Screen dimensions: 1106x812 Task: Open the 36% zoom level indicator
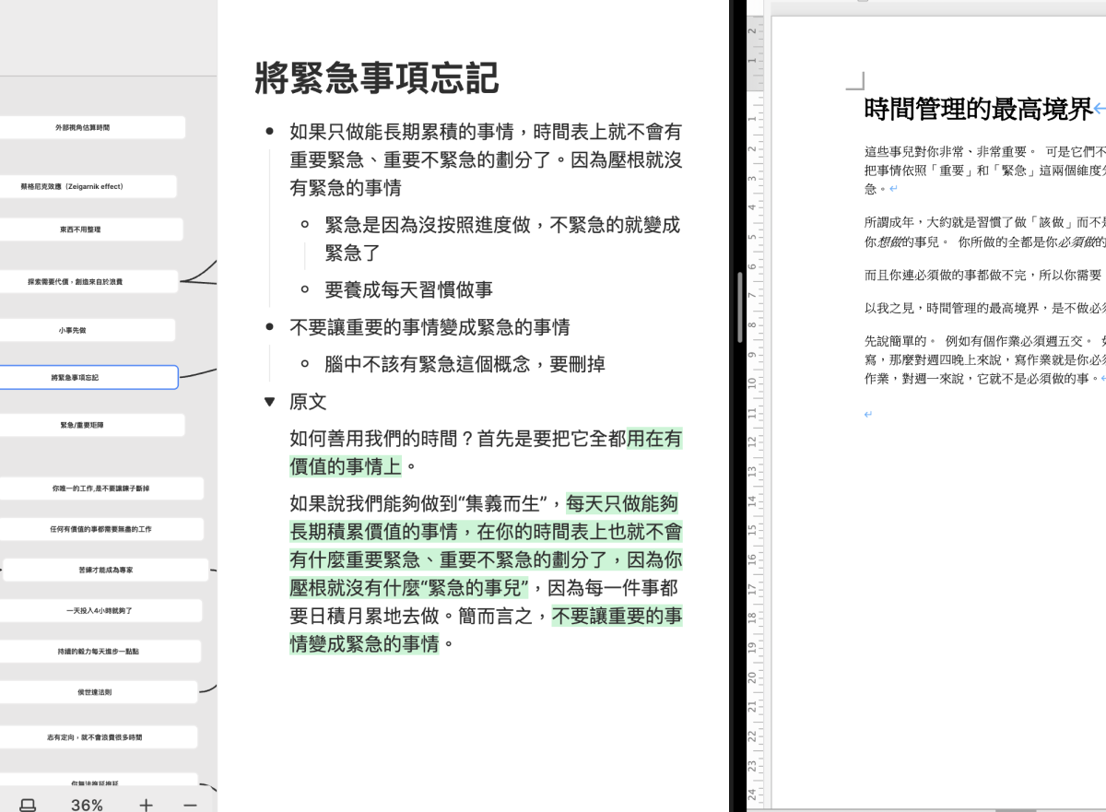(87, 805)
